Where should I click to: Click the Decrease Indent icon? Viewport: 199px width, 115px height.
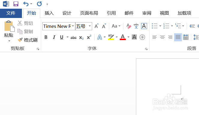point(192,26)
